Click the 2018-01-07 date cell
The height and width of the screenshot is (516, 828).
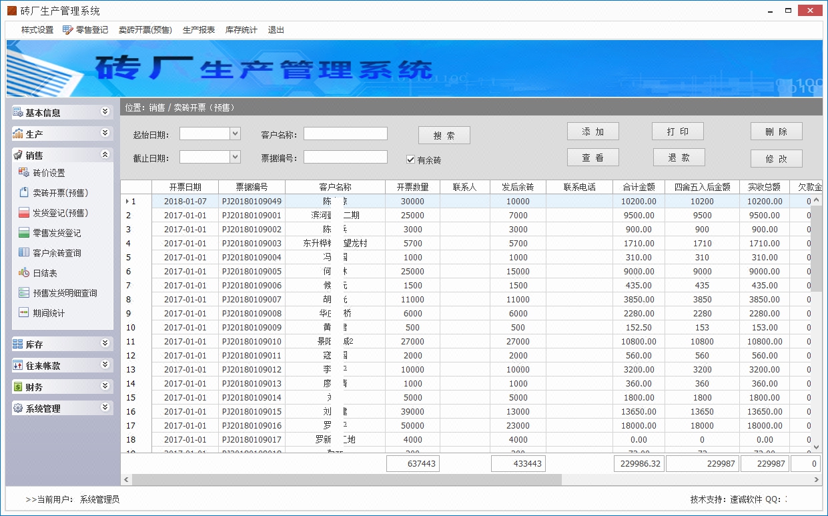coord(185,201)
